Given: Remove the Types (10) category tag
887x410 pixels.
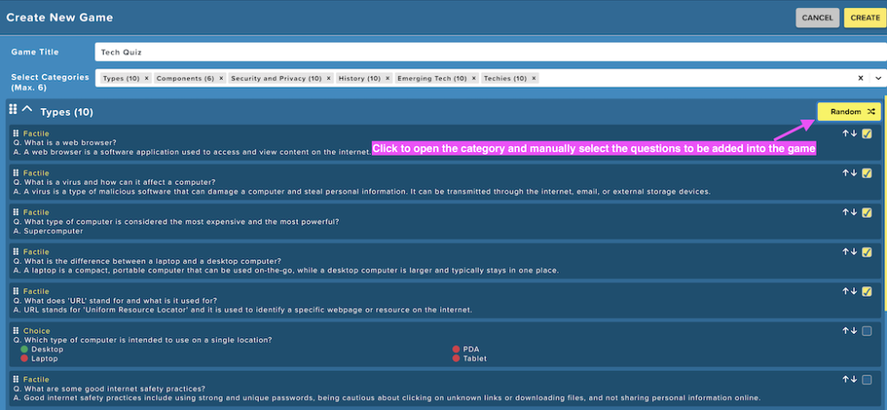Looking at the screenshot, I should (146, 79).
